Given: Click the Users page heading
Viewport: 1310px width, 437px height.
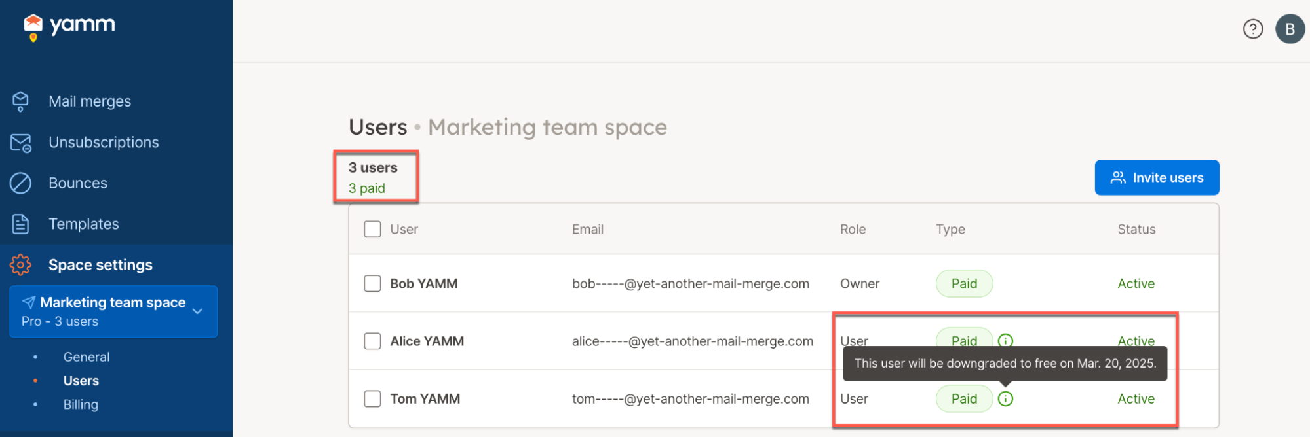Looking at the screenshot, I should tap(378, 127).
